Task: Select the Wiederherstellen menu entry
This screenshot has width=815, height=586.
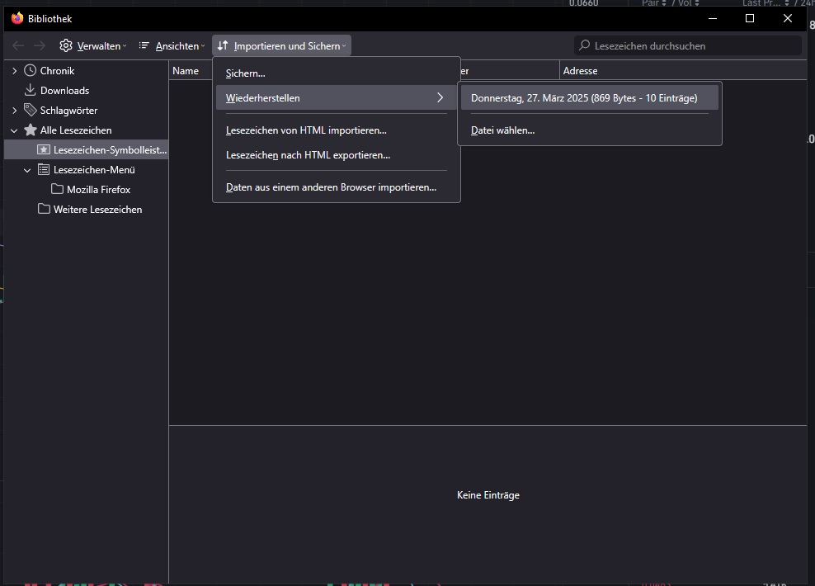Action: [x=337, y=97]
